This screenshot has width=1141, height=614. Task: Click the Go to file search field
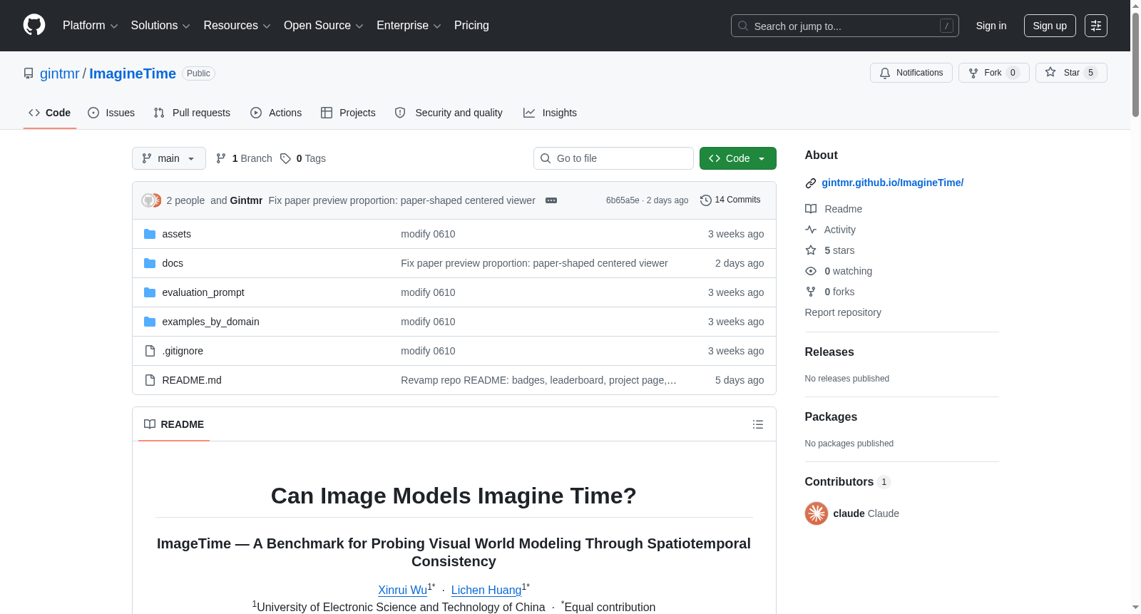click(x=613, y=158)
